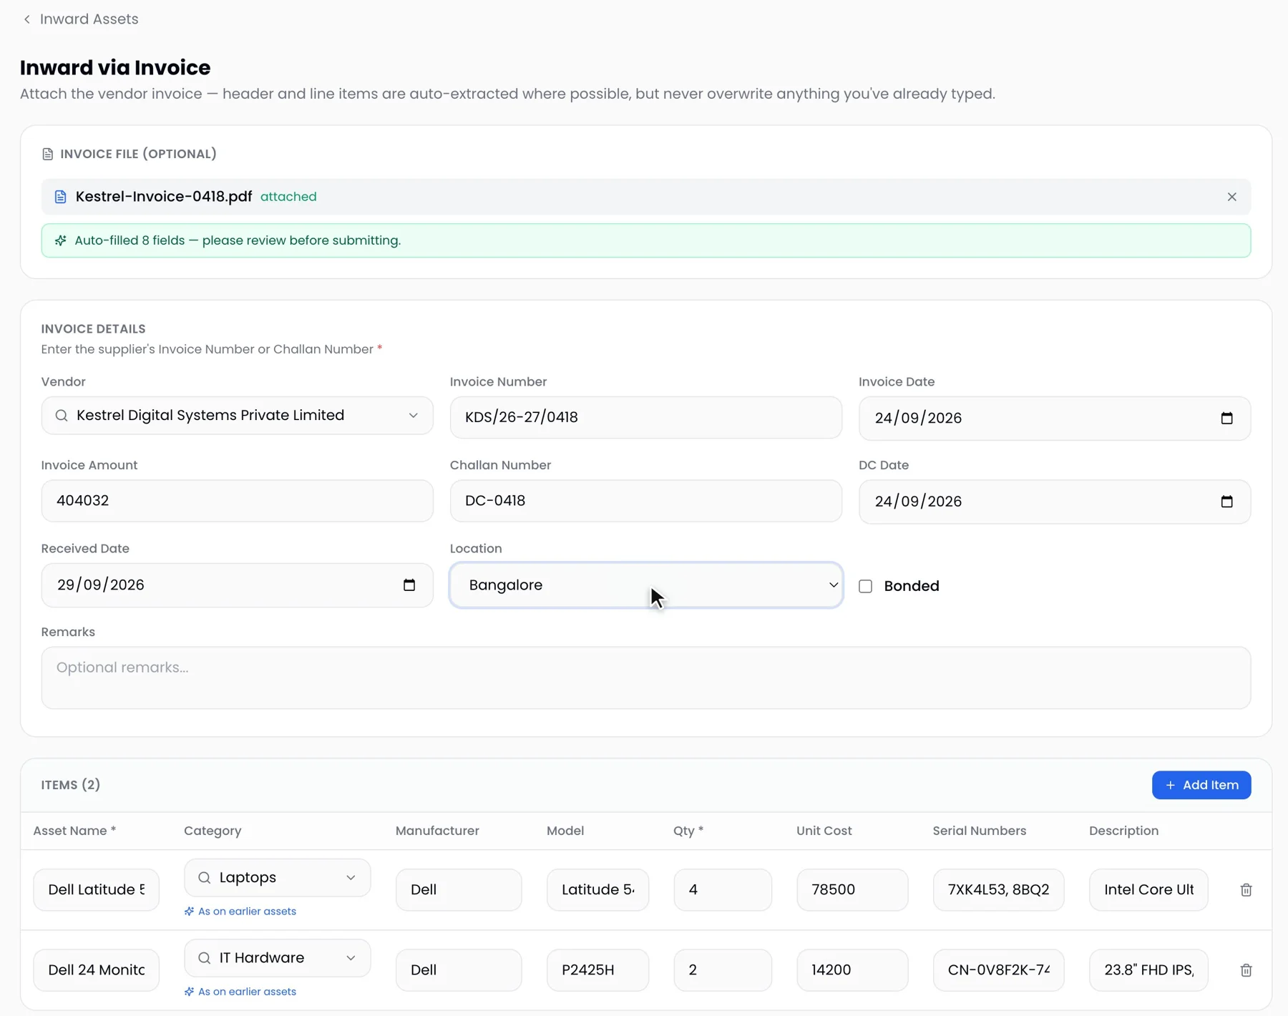Click the search icon in the Laptops category field
Viewport: 1288px width, 1016px height.
(205, 878)
